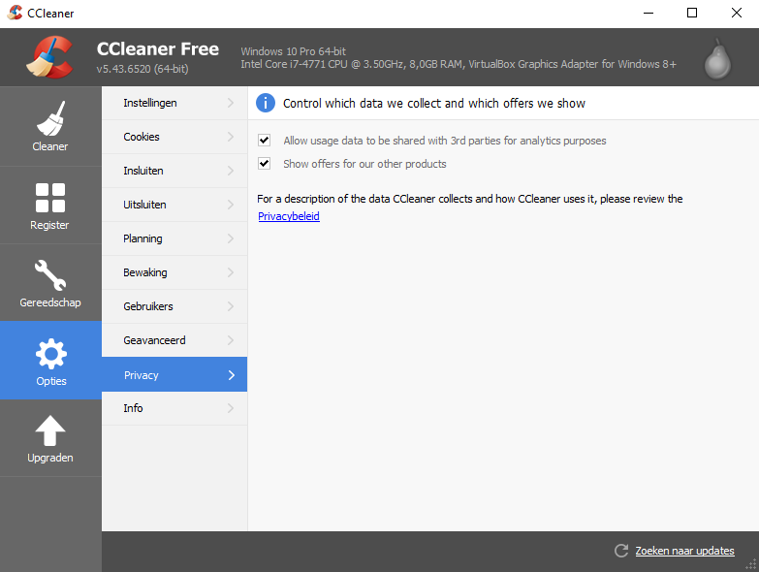759x572 pixels.
Task: Click the chevron next to Cookies
Action: click(231, 137)
